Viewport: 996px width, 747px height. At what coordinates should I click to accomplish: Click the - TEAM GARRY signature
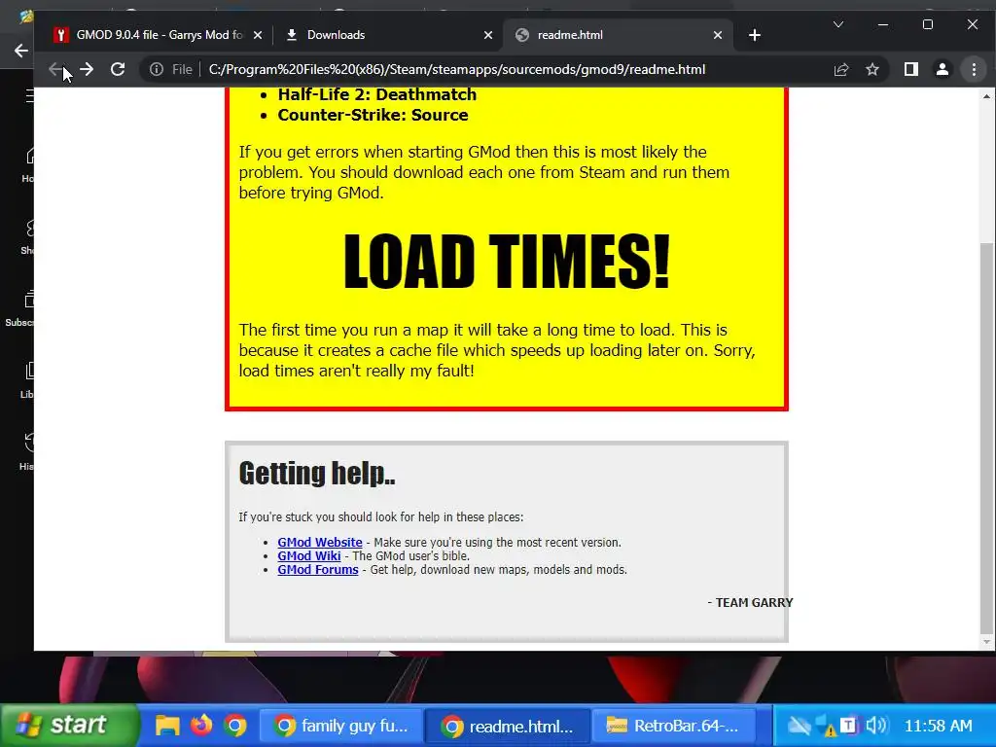750,602
